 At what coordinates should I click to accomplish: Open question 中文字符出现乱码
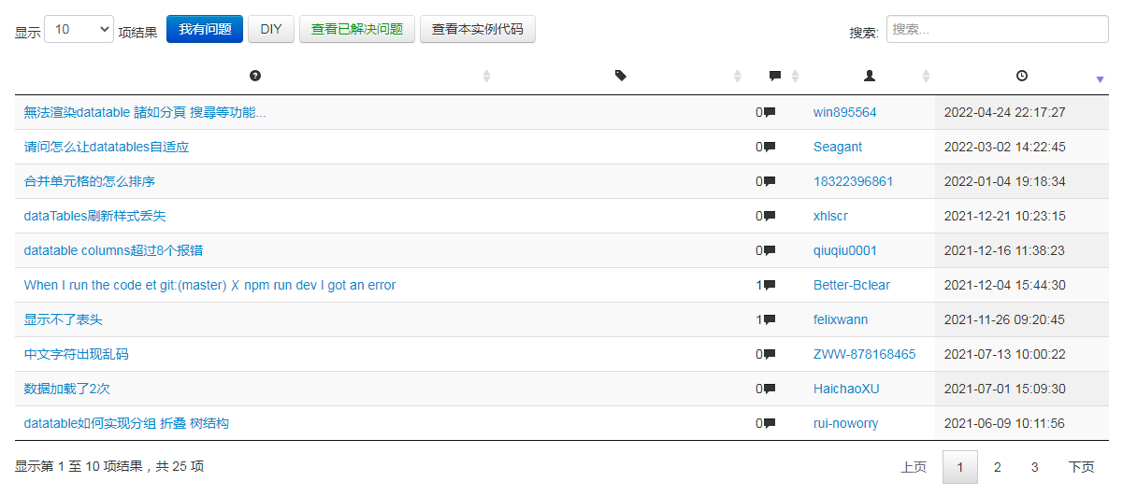coord(77,354)
